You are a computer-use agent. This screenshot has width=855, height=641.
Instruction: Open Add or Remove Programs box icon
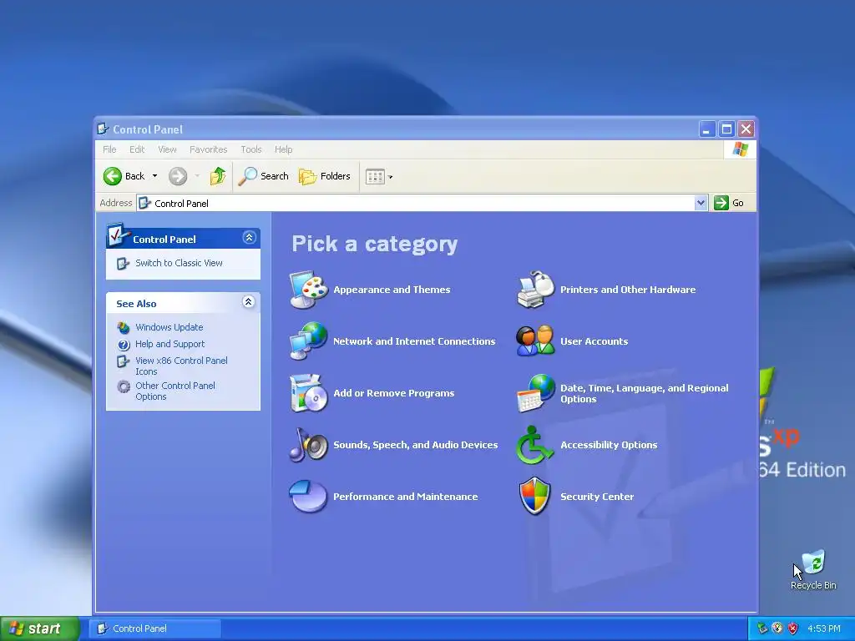click(309, 393)
